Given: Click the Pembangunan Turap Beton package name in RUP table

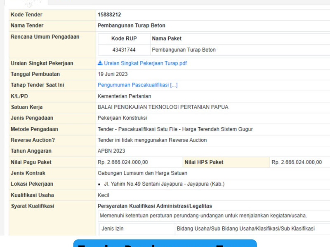Looking at the screenshot, I should tap(184, 50).
